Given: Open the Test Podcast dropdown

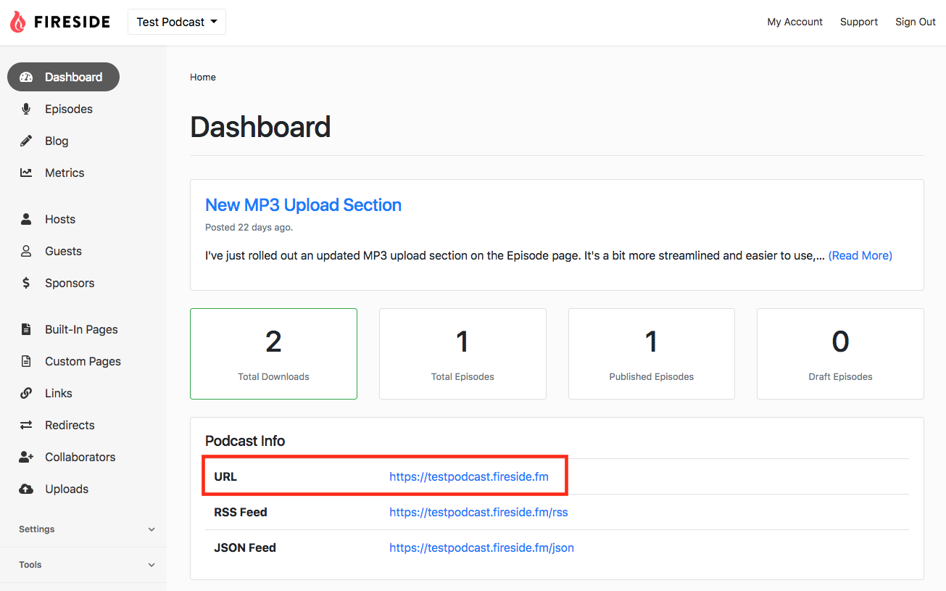Looking at the screenshot, I should point(177,22).
